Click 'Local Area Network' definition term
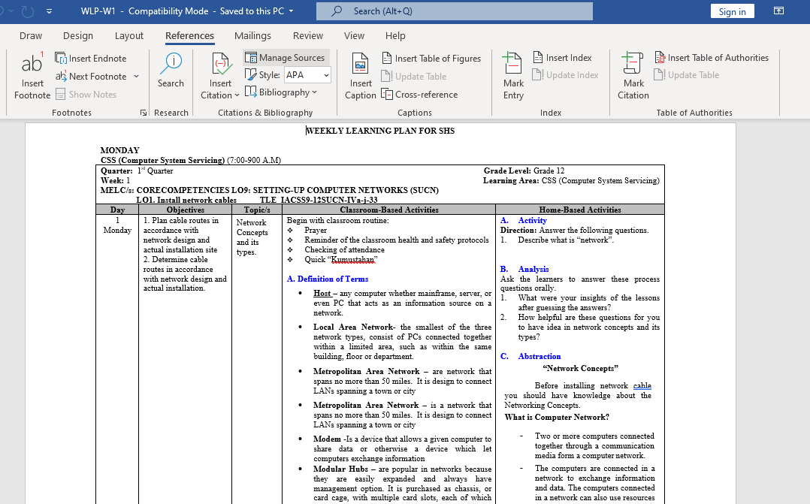Viewport: 810px width, 504px height. 353,327
